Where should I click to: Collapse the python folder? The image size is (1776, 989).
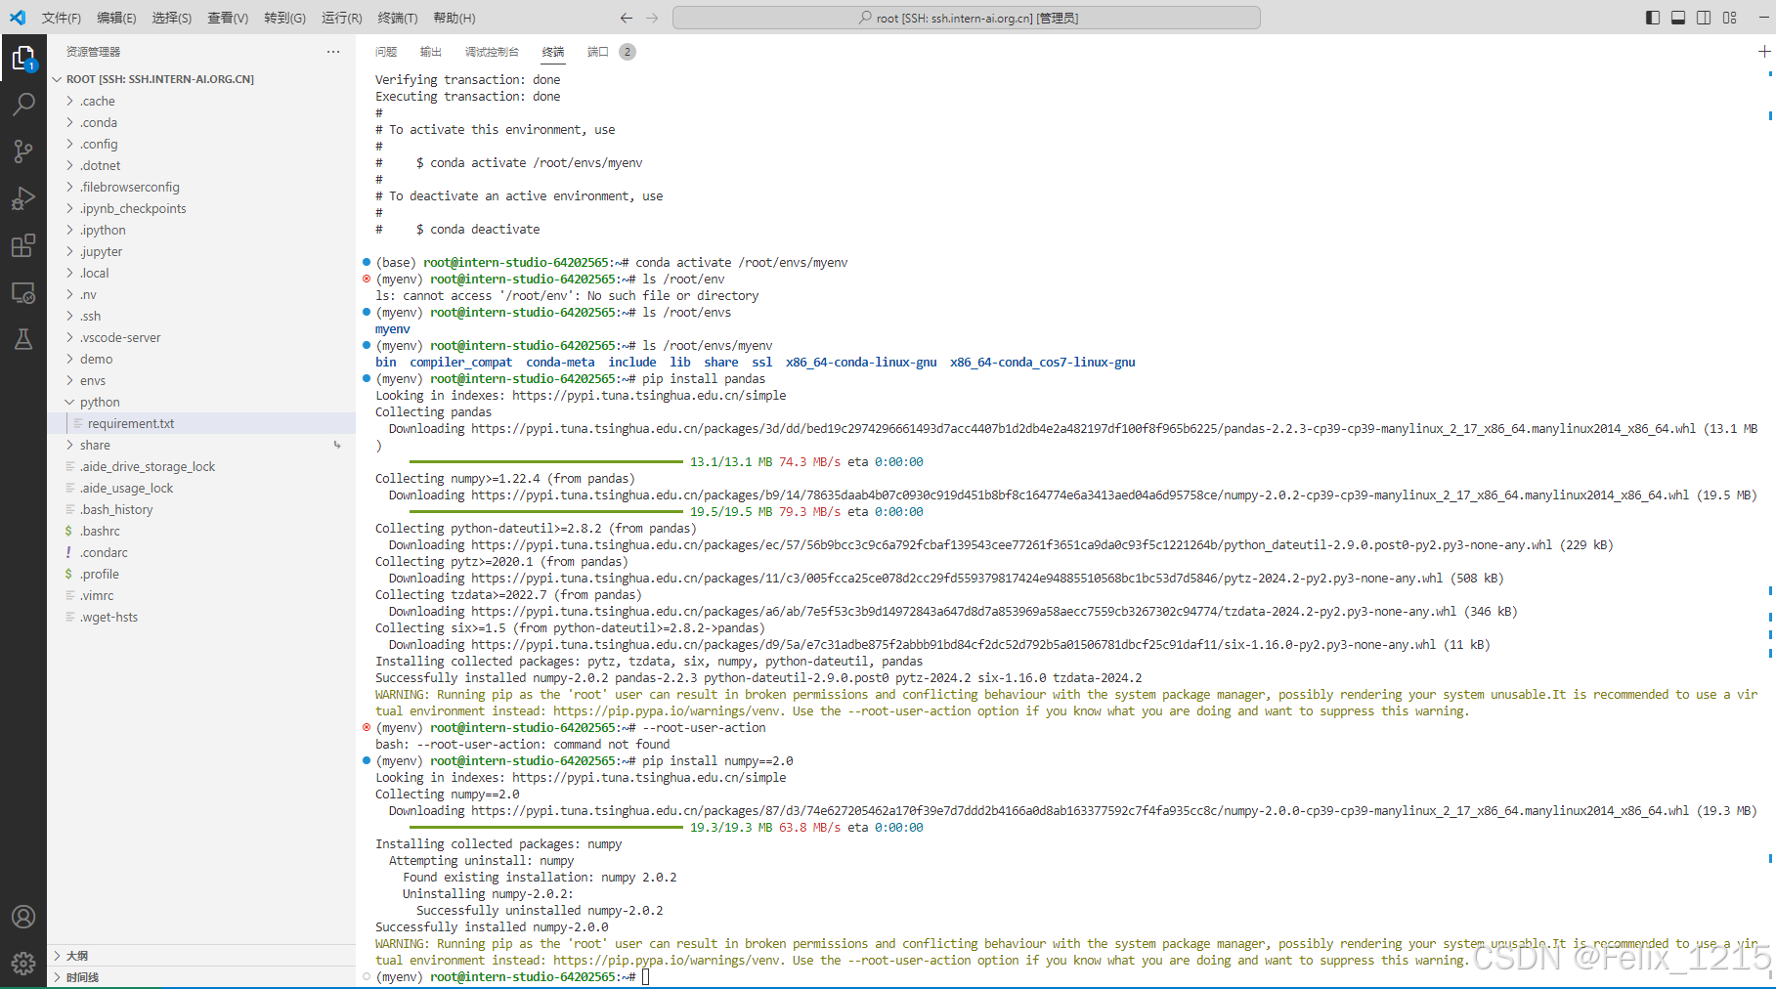click(x=100, y=402)
